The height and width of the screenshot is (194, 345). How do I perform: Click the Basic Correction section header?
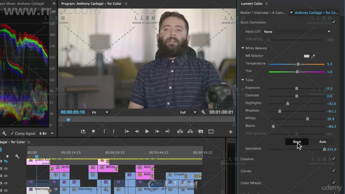pos(253,22)
